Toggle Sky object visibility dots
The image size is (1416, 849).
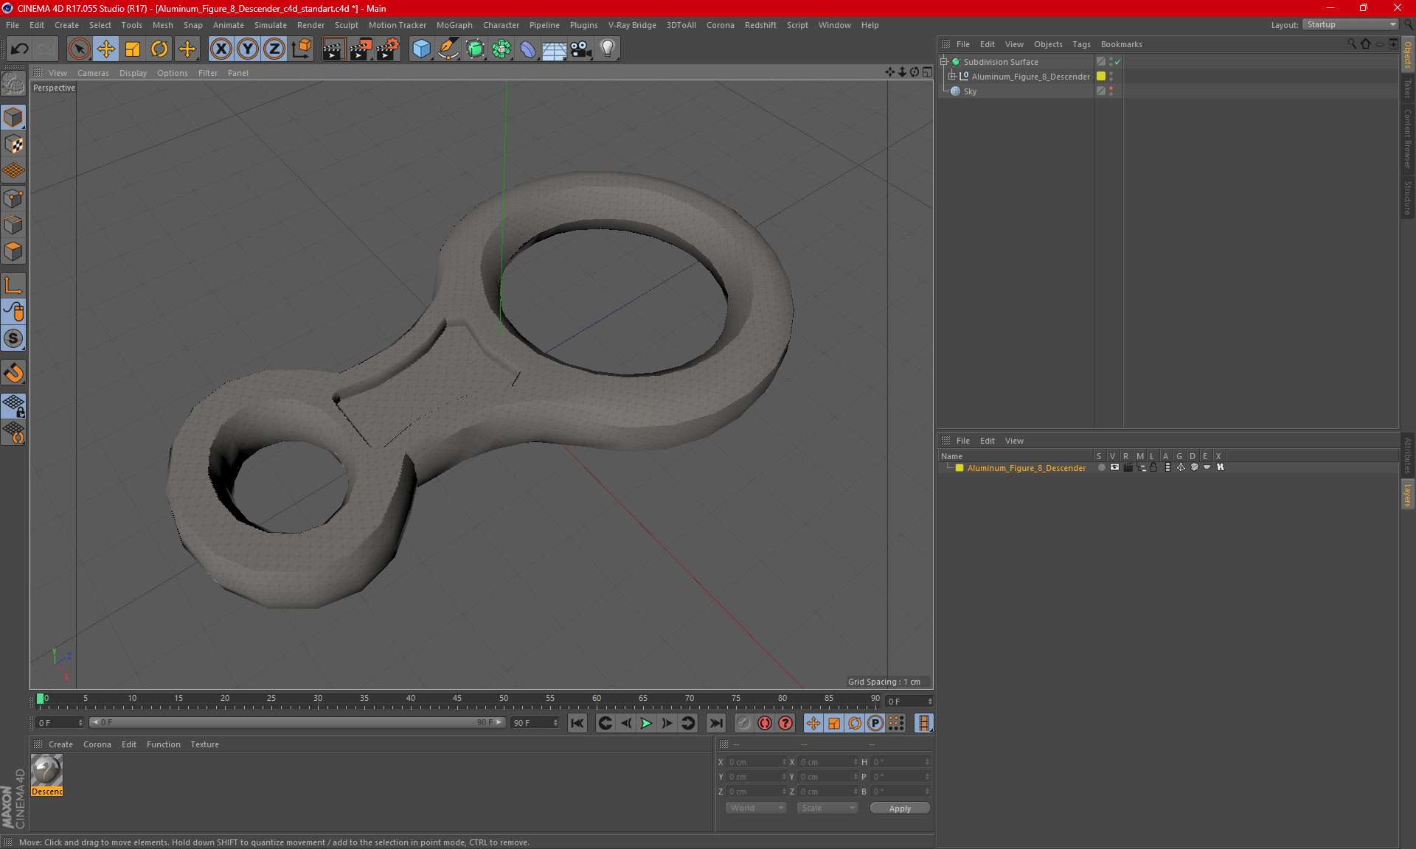(x=1111, y=91)
